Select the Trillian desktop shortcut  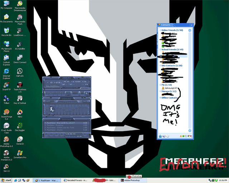tap(6, 100)
